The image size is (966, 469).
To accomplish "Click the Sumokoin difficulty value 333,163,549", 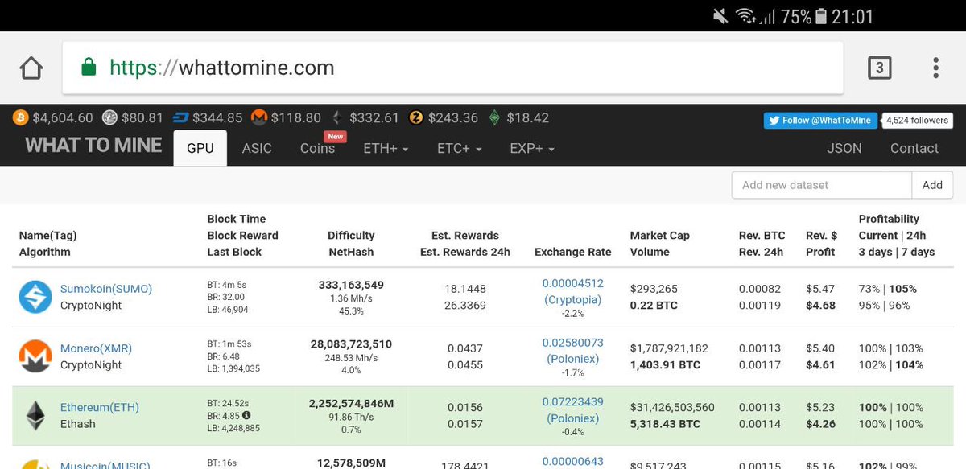I will pyautogui.click(x=351, y=285).
